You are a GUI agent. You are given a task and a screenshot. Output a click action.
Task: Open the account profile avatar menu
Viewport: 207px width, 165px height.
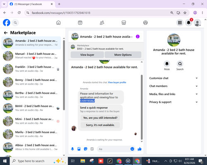(x=197, y=23)
